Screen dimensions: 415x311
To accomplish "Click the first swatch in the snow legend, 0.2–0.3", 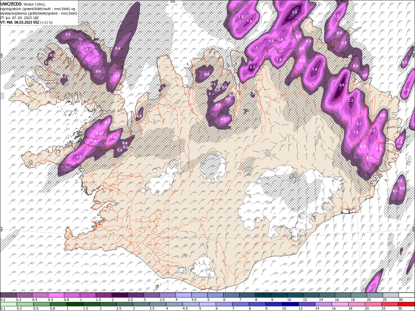I will click(x=8, y=295).
